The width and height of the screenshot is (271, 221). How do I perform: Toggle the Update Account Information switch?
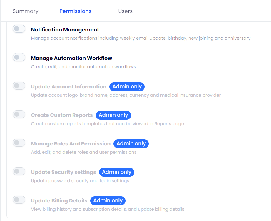pos(19,86)
